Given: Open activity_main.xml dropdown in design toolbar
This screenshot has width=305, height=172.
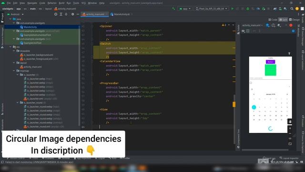Looking at the screenshot, I should coord(252,25).
